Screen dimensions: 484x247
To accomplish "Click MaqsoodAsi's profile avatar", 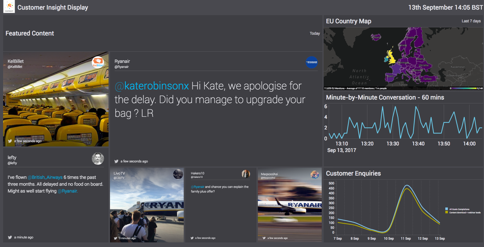I will pyautogui.click(x=314, y=175).
